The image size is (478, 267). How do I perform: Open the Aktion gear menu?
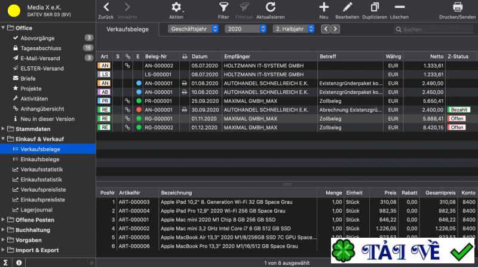(x=176, y=7)
